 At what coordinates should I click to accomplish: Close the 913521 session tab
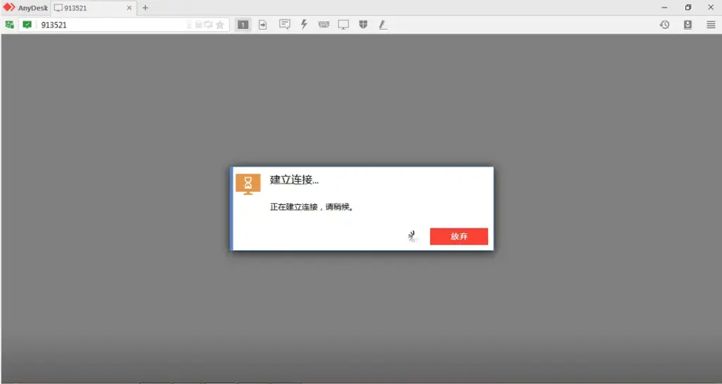[x=129, y=8]
